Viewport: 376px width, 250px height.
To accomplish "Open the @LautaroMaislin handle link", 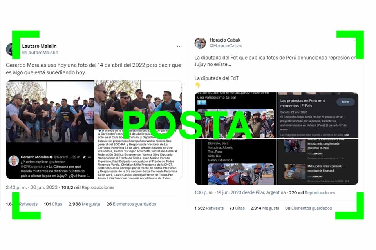I will (40, 52).
